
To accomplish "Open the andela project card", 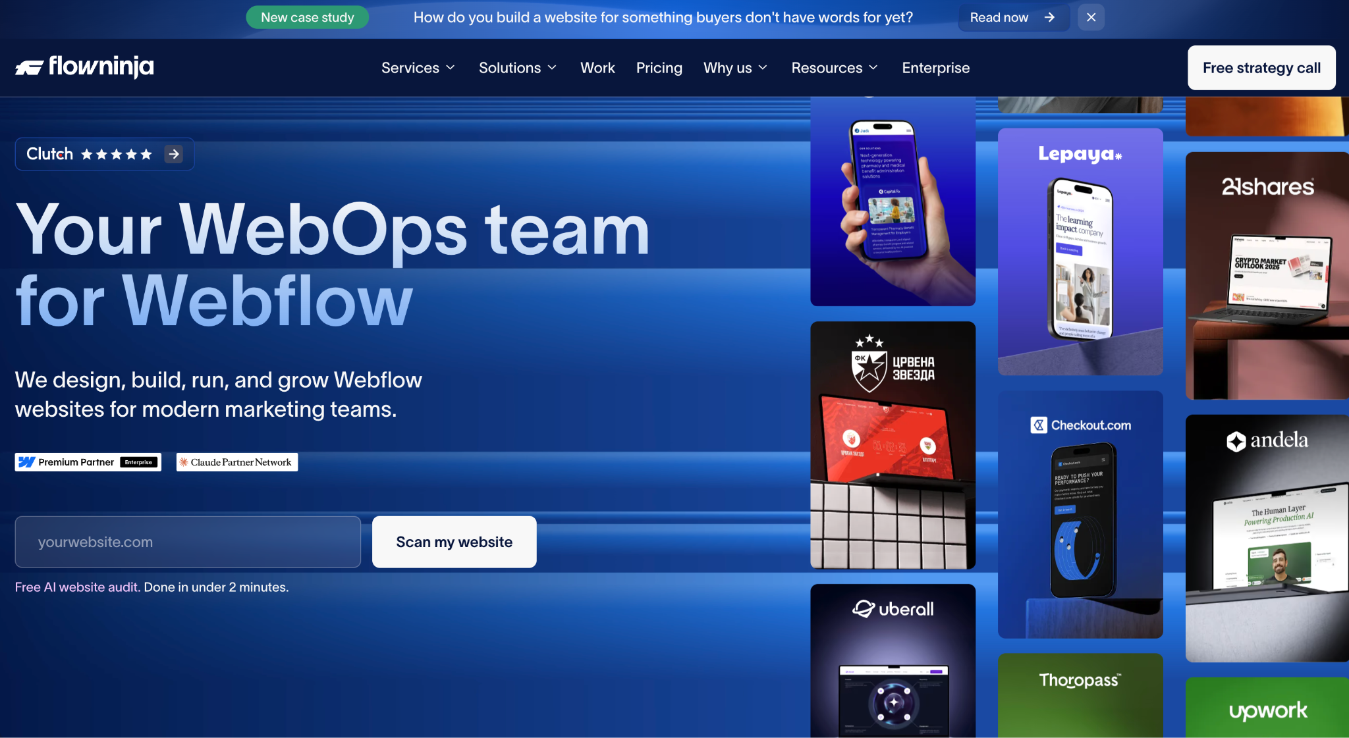I will pyautogui.click(x=1267, y=538).
